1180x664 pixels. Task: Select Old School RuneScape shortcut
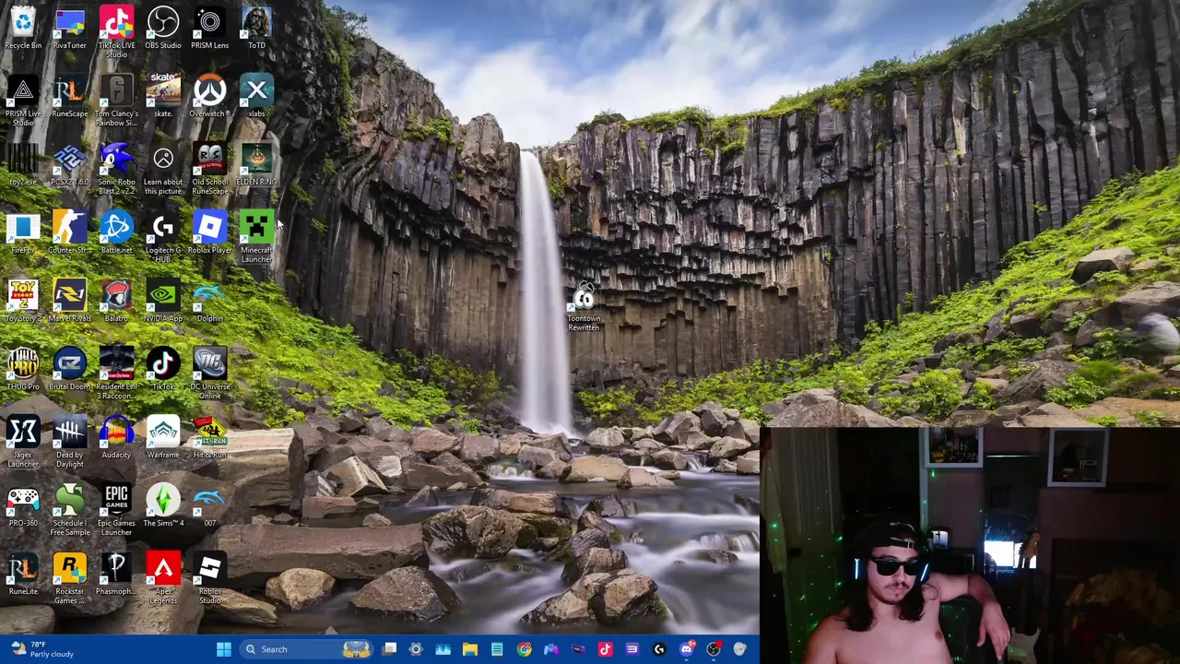click(209, 169)
